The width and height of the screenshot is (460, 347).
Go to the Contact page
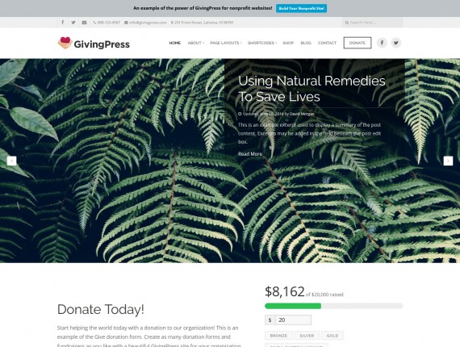(327, 43)
